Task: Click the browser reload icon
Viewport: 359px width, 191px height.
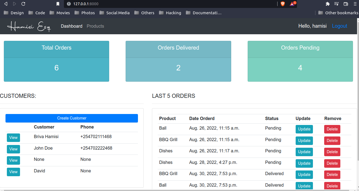Action: (x=23, y=4)
